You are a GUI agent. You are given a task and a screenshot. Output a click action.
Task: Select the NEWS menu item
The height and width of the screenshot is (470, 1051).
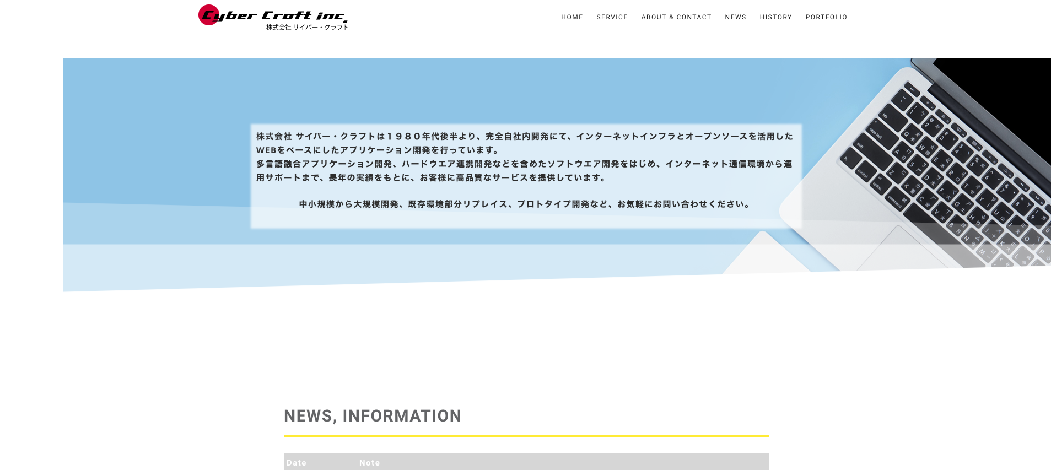(736, 17)
